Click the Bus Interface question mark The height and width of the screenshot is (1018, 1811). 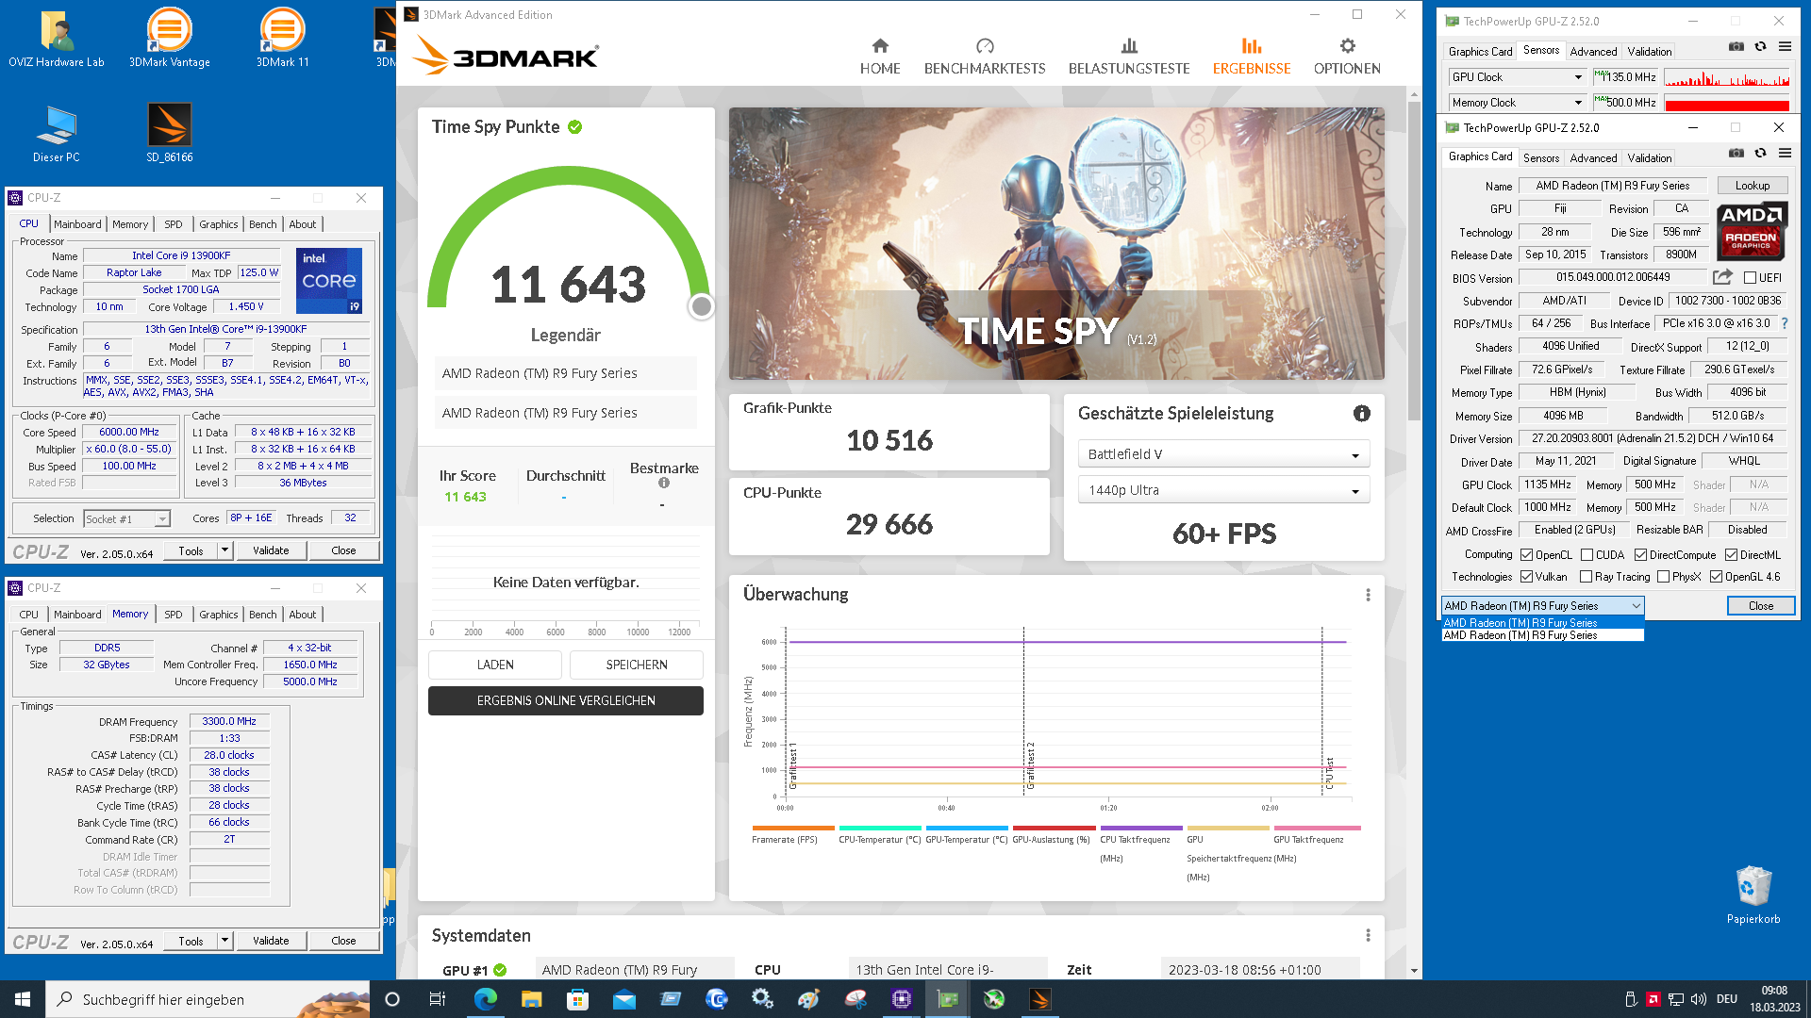click(1784, 323)
